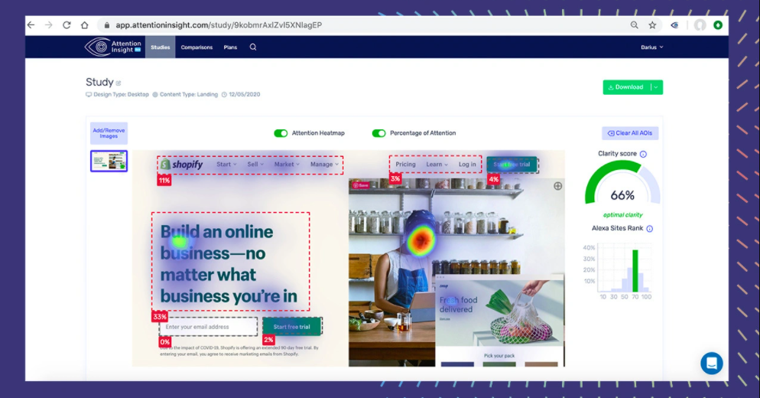
Task: Bookmark this page with the star icon
Action: coord(652,25)
